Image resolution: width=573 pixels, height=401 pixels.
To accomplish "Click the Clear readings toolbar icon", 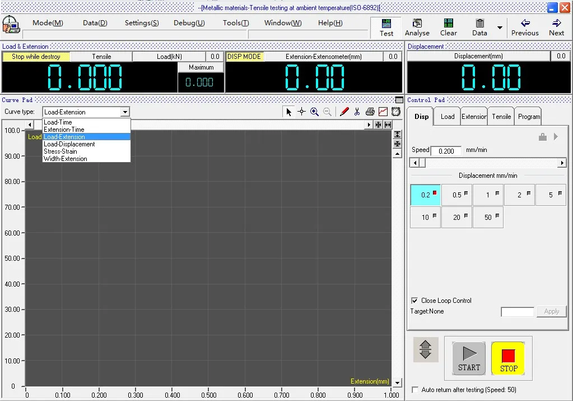I will (x=448, y=27).
